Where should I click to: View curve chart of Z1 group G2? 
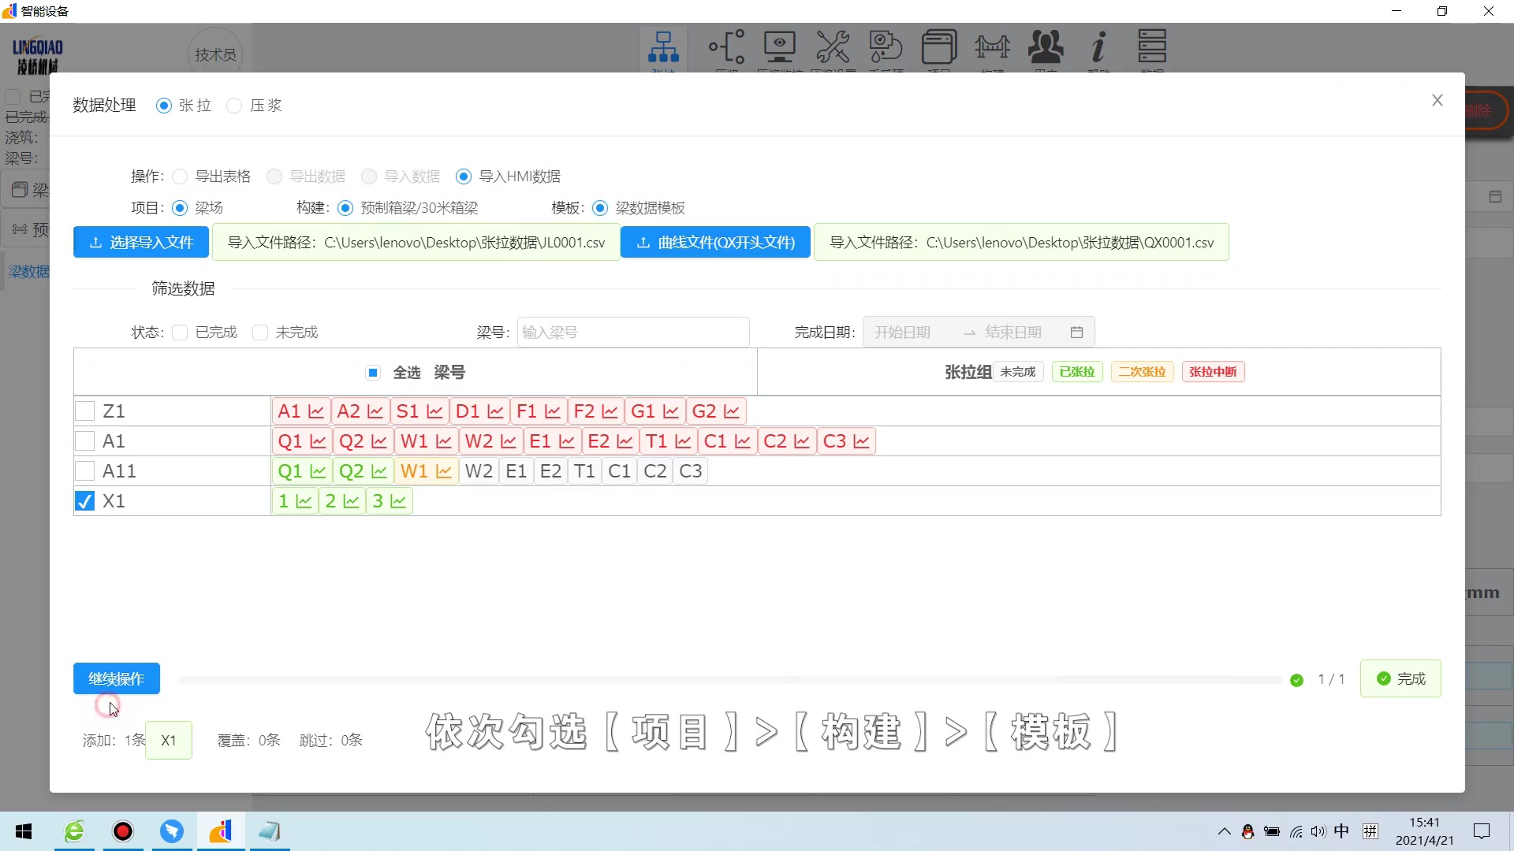pos(732,411)
